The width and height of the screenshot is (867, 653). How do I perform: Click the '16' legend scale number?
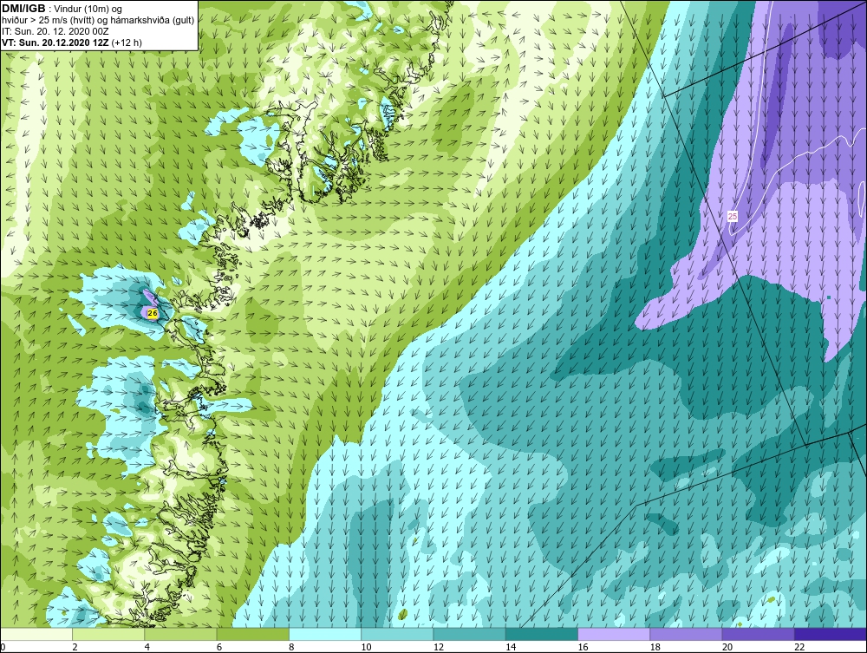click(x=583, y=647)
